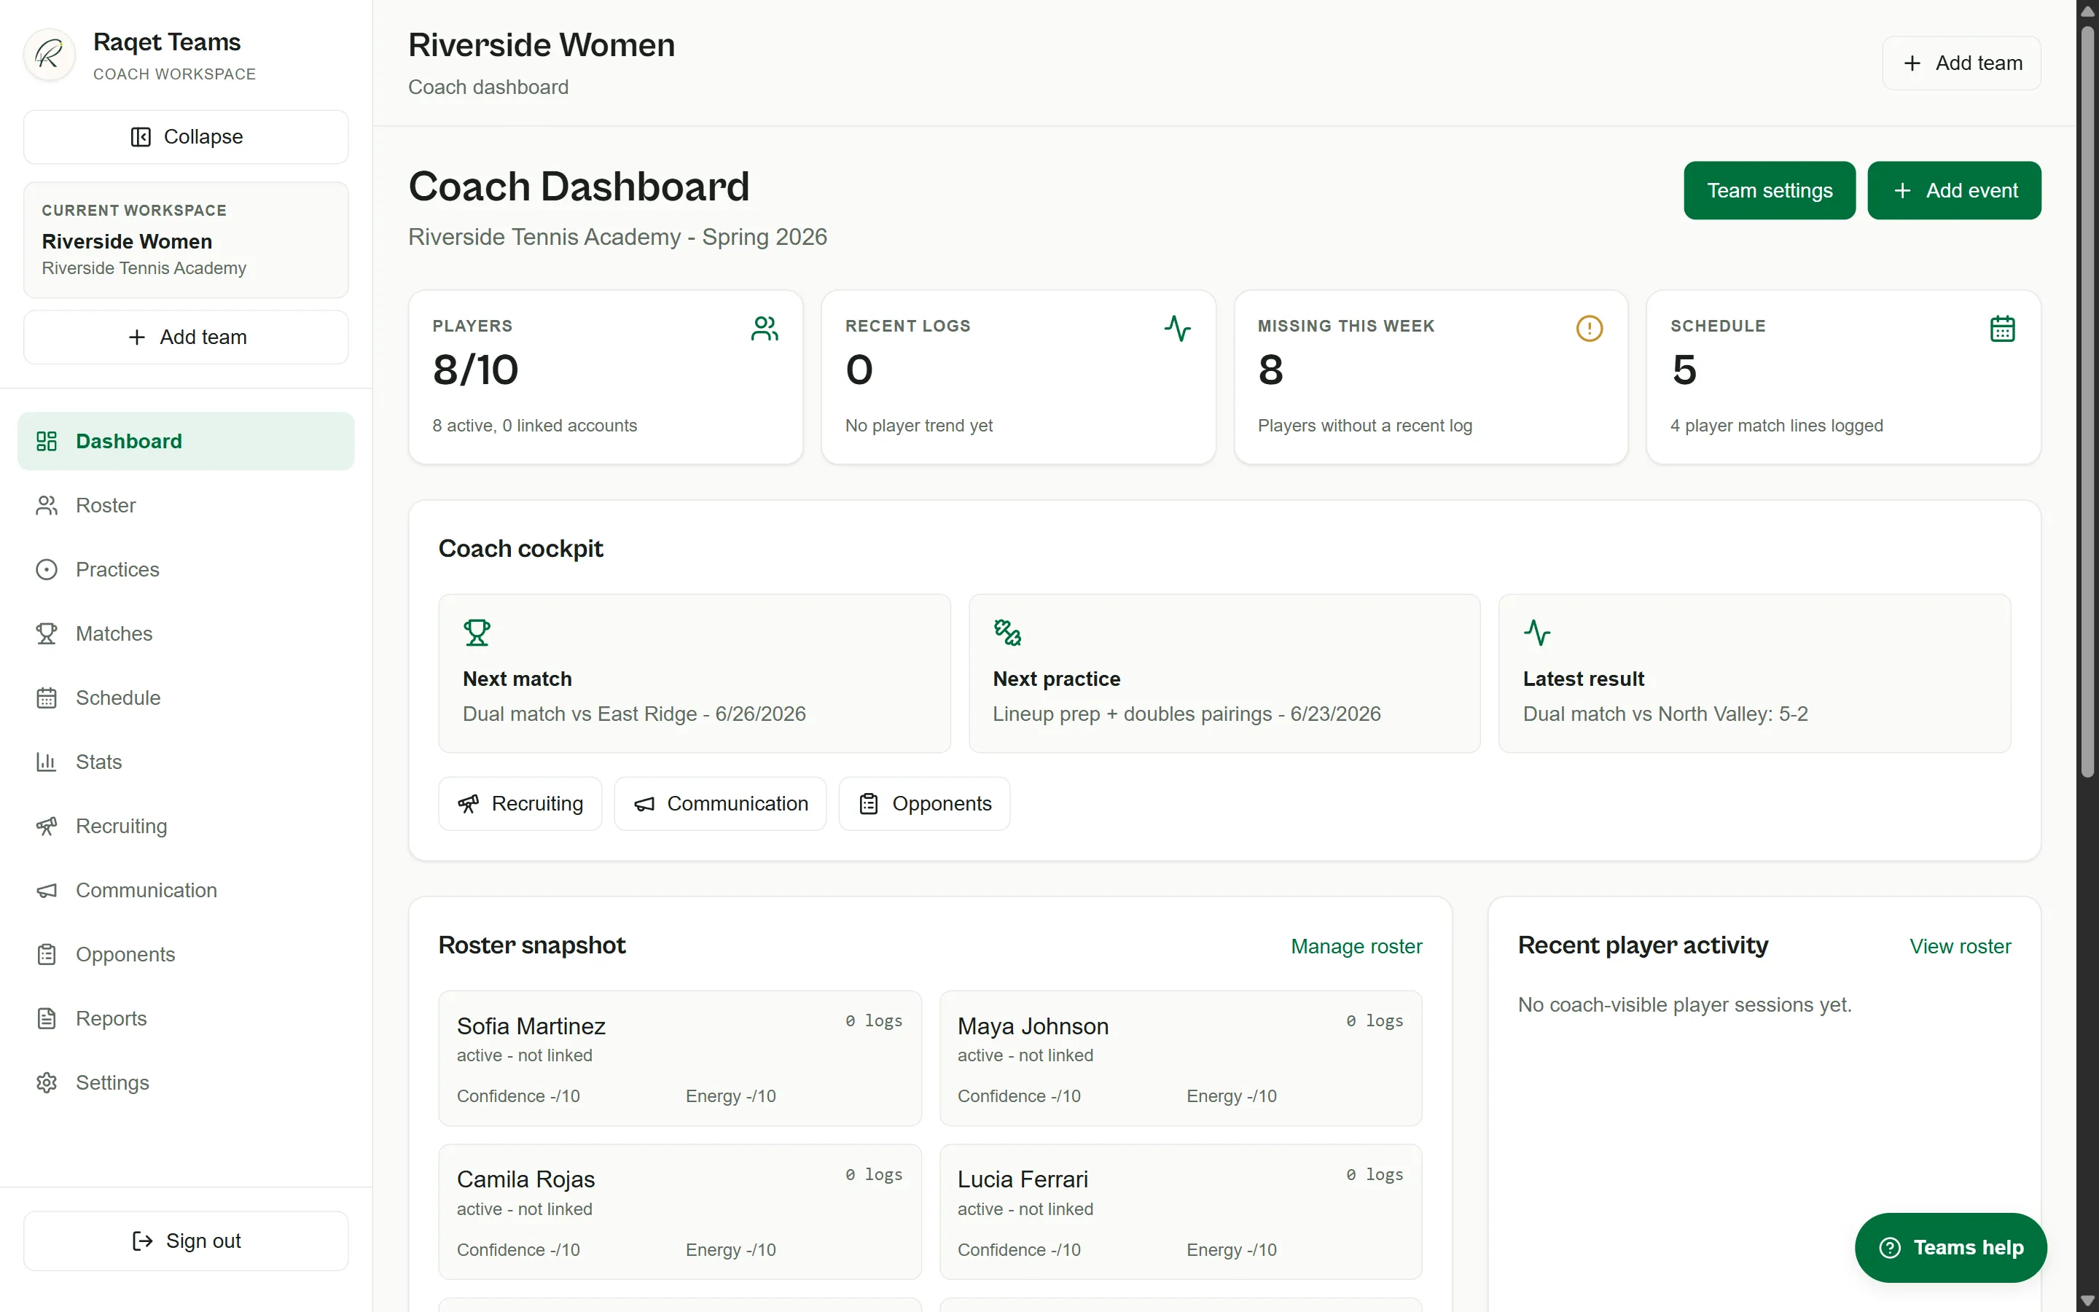Click the plus icon in header Add team
Viewport: 2099px width, 1312px height.
click(1912, 63)
